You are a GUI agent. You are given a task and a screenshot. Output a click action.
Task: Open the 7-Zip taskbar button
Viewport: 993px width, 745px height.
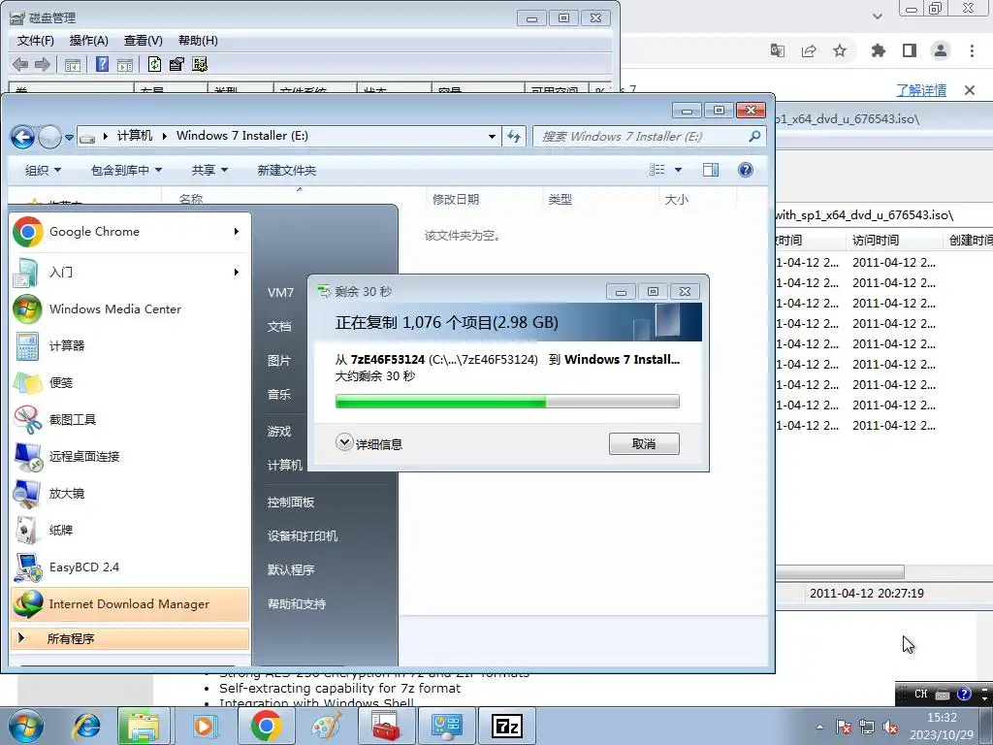(507, 726)
